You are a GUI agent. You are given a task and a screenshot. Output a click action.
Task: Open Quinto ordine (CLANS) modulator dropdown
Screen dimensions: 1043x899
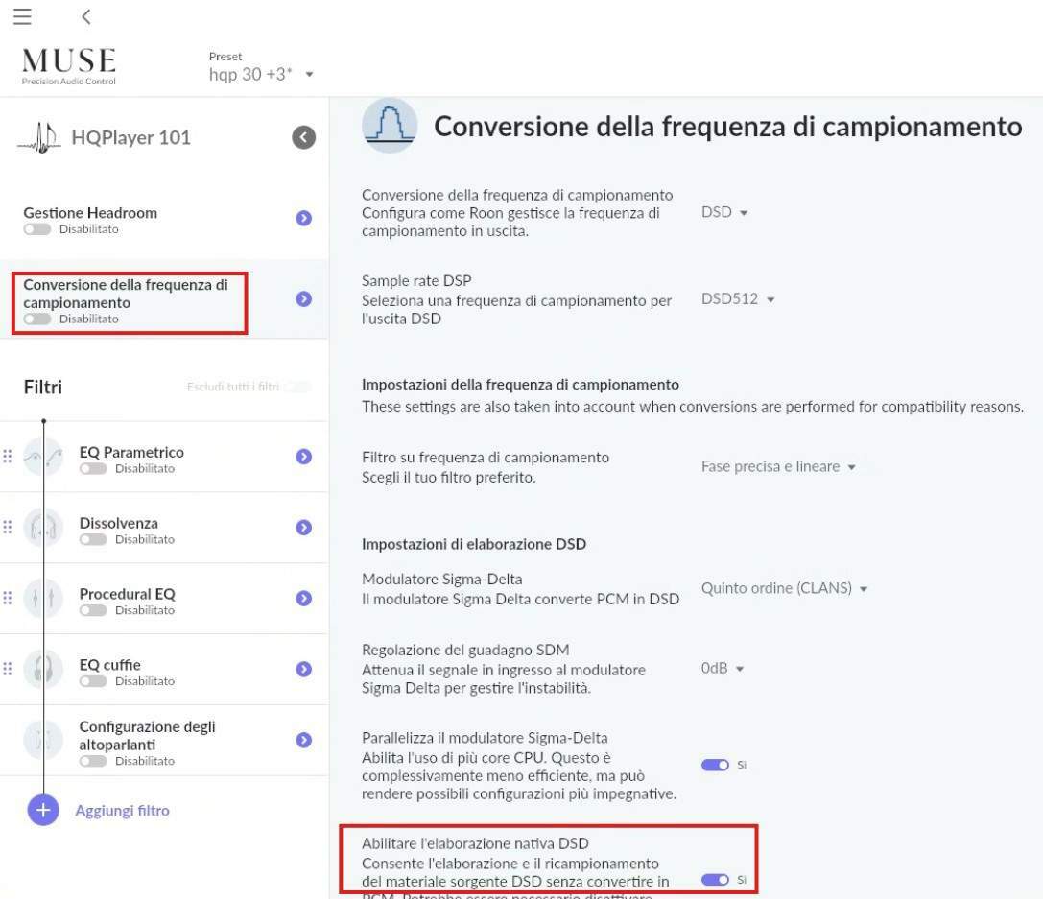coord(784,588)
